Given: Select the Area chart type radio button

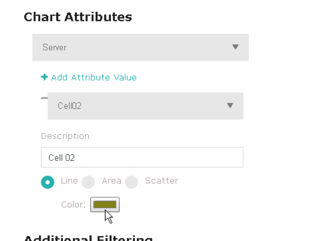Looking at the screenshot, I should click(x=88, y=182).
